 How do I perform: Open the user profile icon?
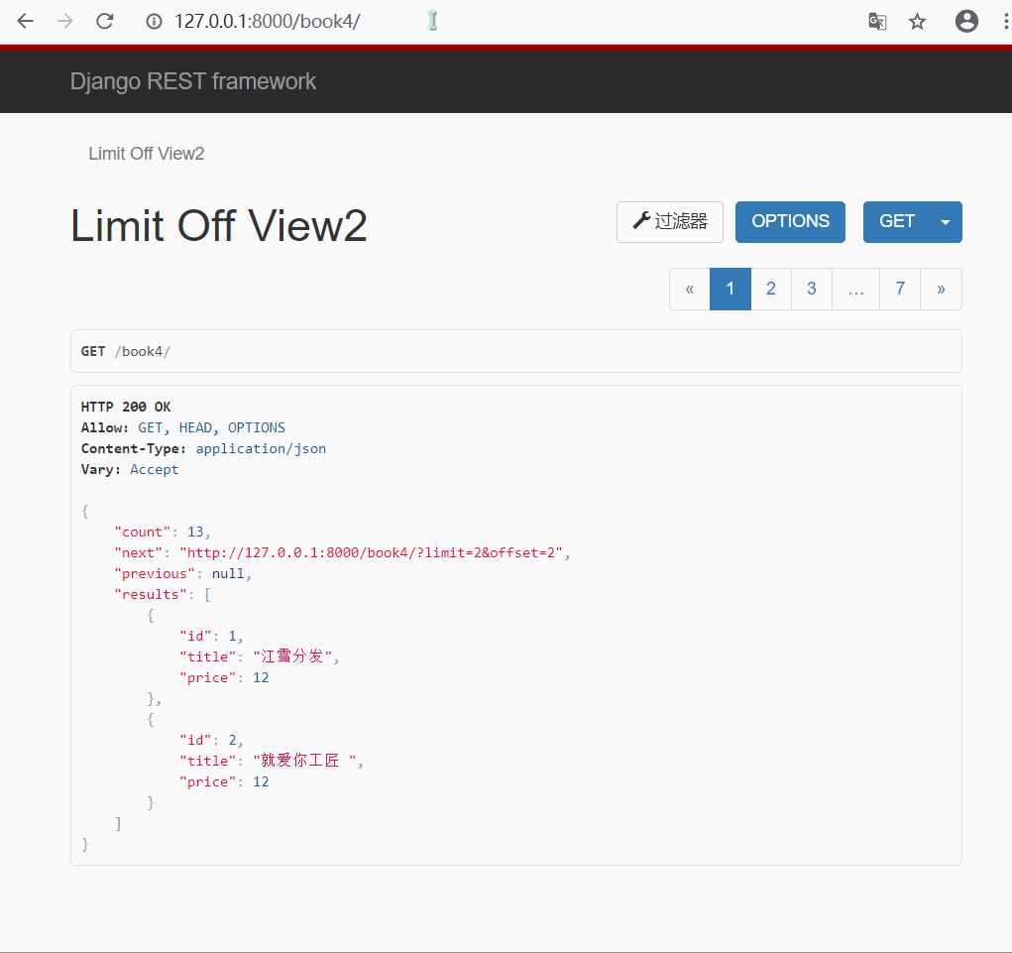tap(966, 21)
